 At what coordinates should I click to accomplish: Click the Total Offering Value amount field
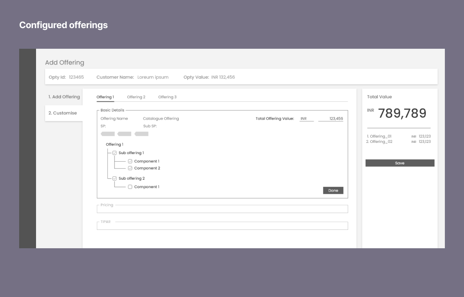[331, 119]
